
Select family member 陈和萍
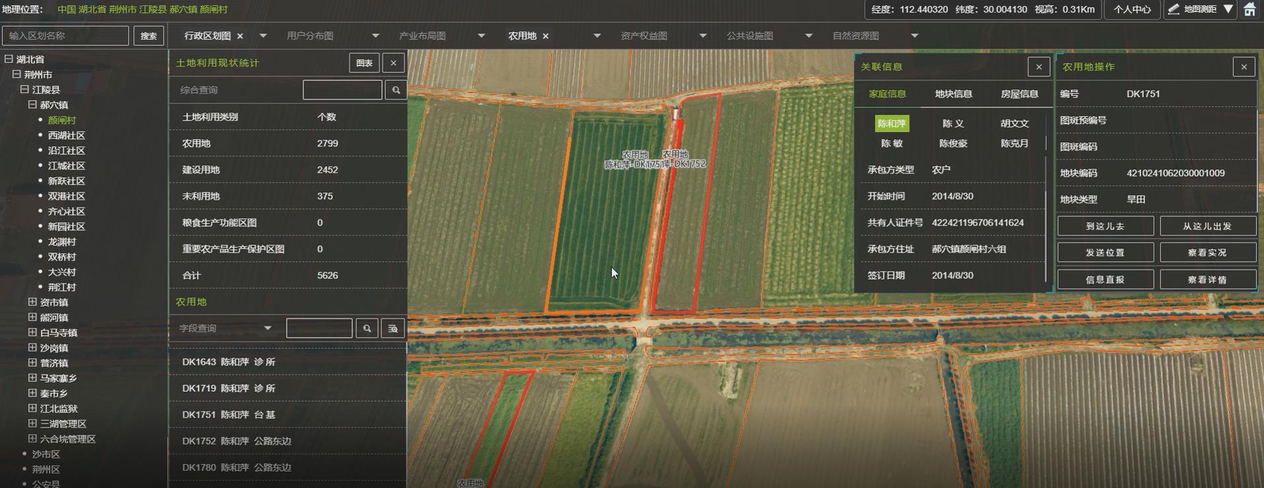pos(892,123)
